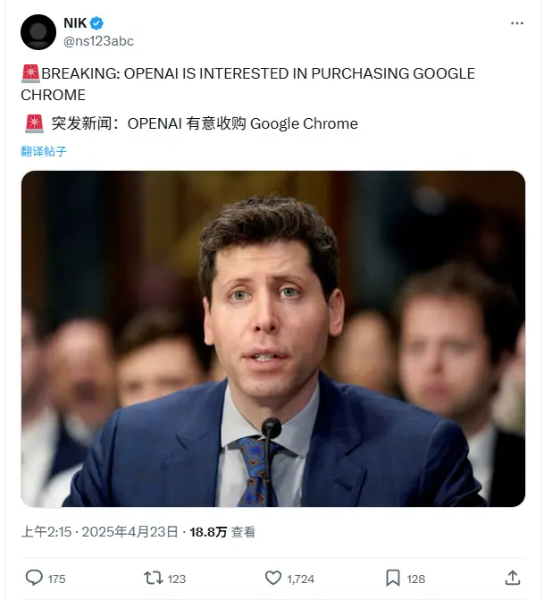Click the blue verified badge next to NIK
544x600 pixels.
[96, 23]
